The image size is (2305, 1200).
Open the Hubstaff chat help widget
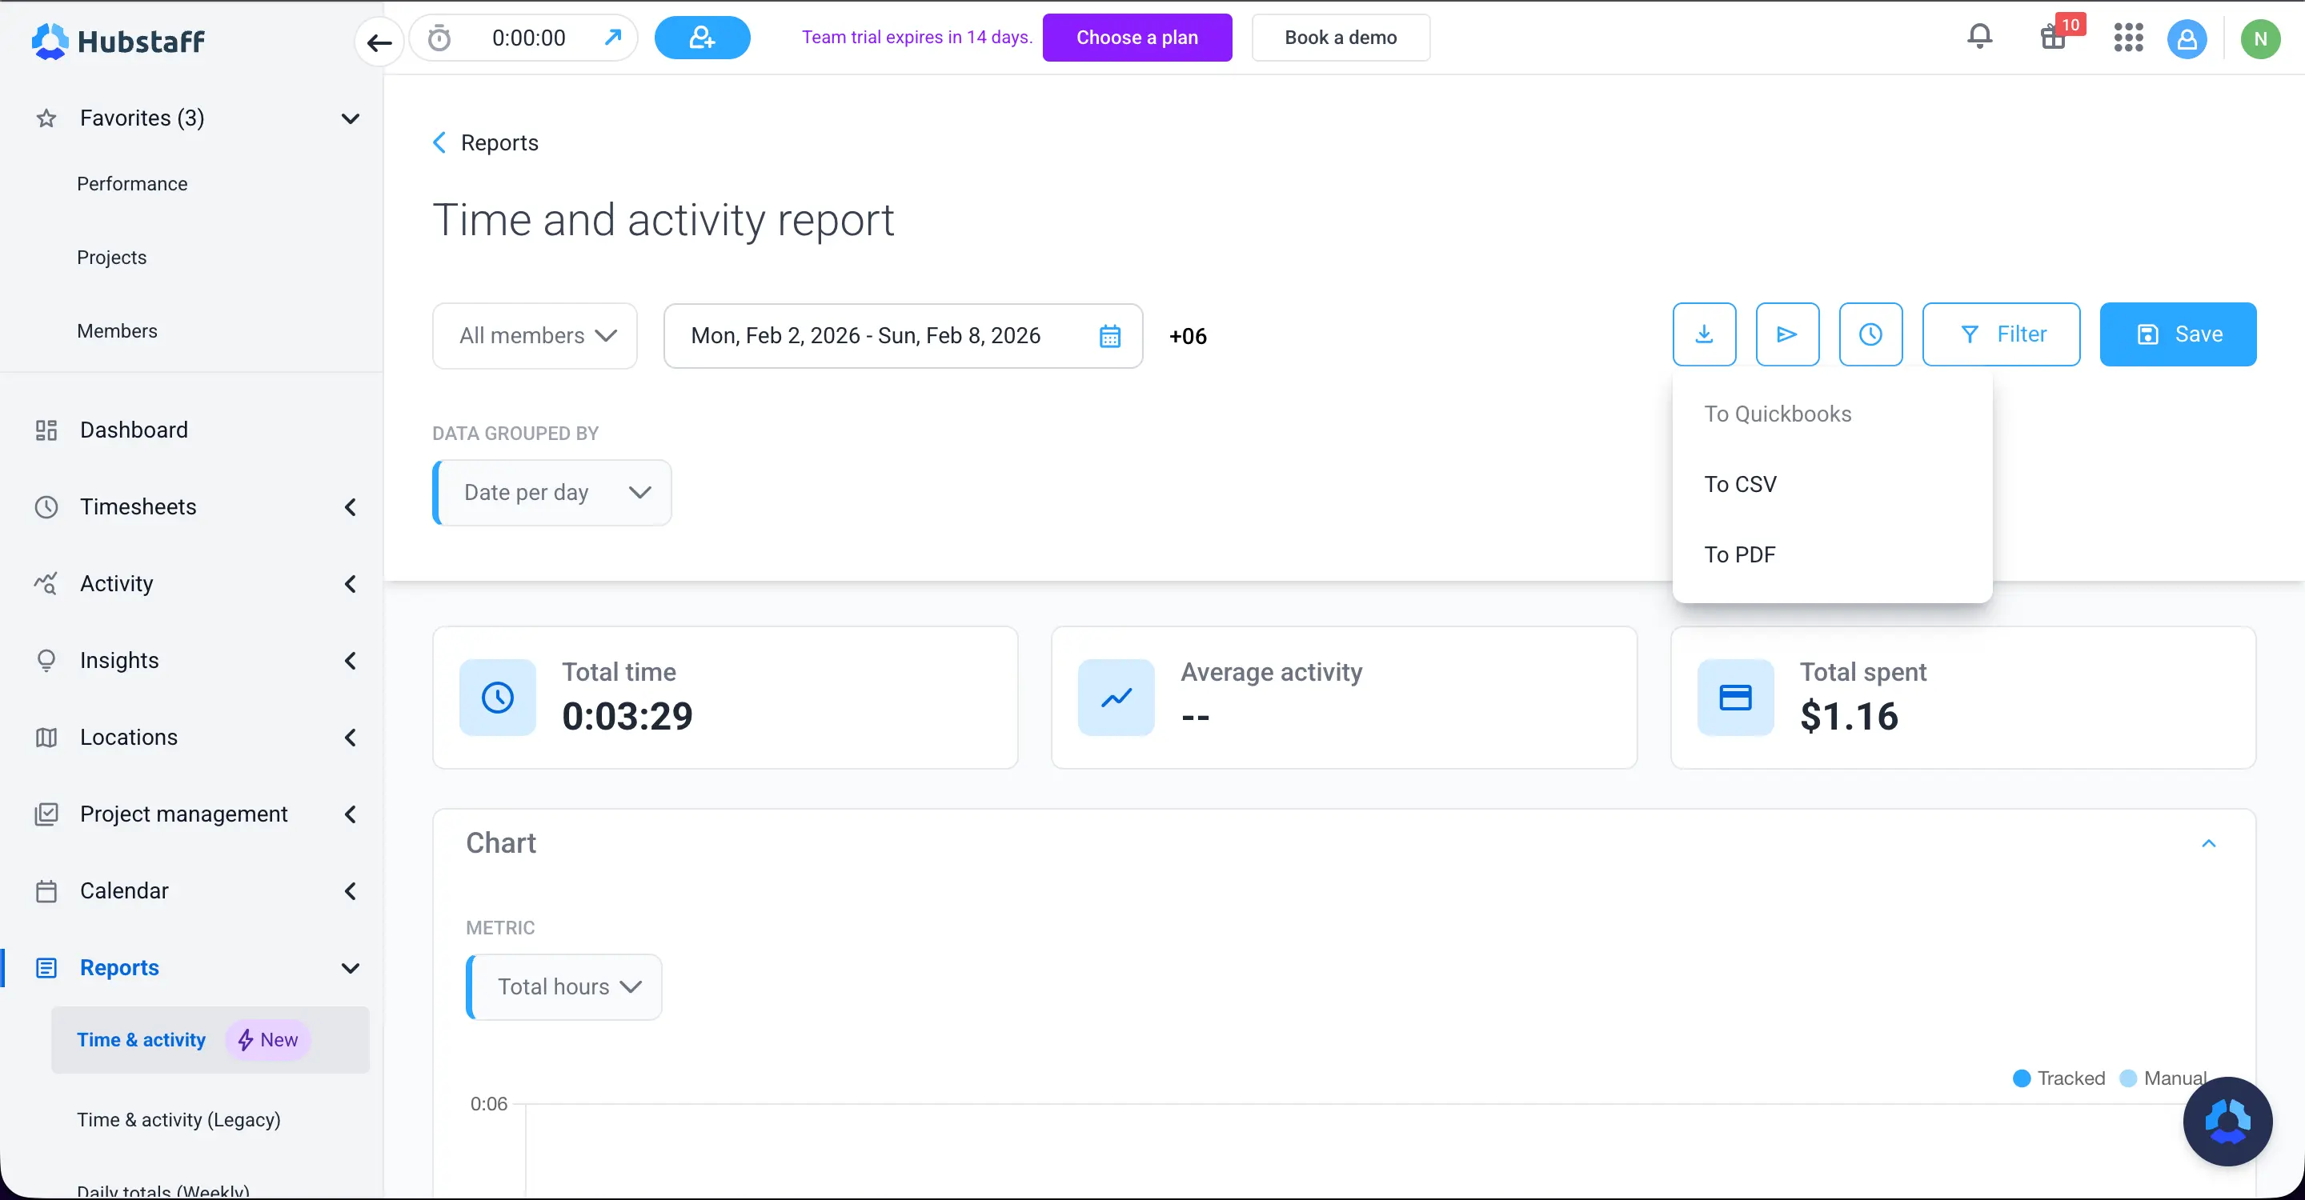tap(2228, 1122)
